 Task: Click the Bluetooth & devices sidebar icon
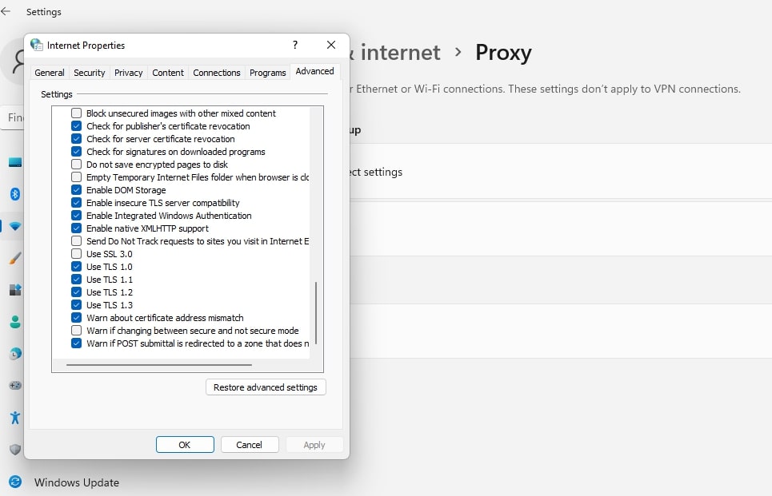[x=14, y=194]
